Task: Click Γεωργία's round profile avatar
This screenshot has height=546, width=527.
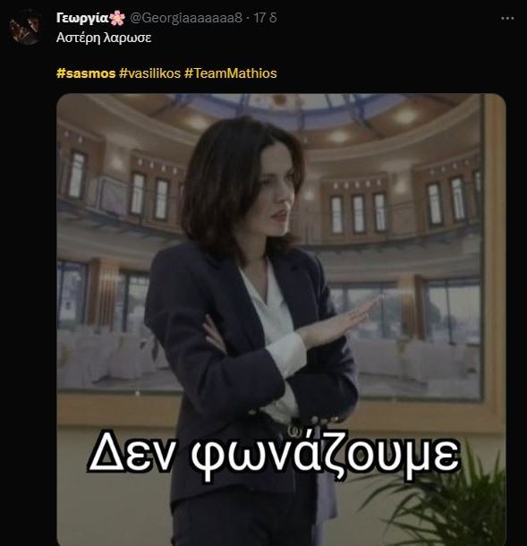Action: click(25, 27)
